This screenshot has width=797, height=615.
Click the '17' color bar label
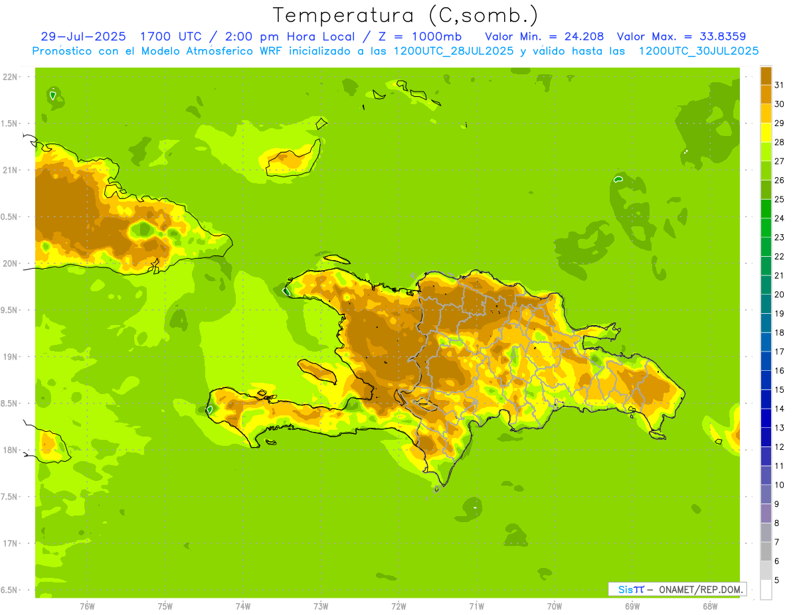point(779,352)
